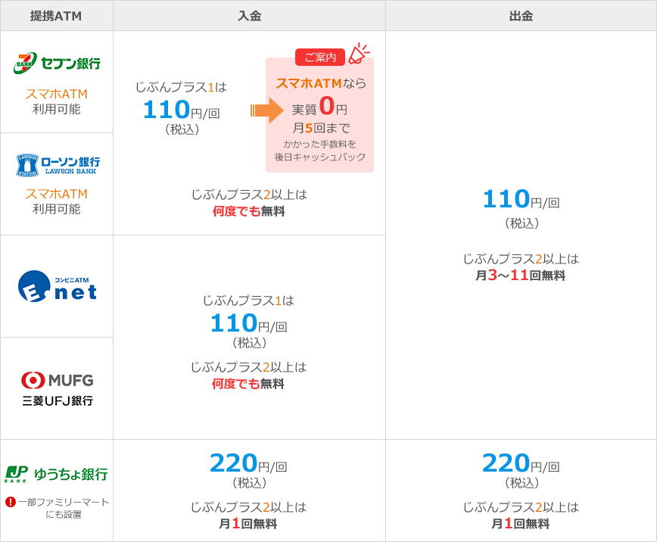Click 三菱UFJ銀行 text
Image resolution: width=657 pixels, height=542 pixels.
[58, 400]
